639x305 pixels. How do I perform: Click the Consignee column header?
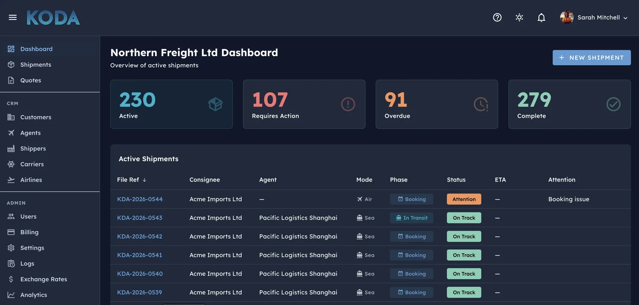click(x=204, y=180)
